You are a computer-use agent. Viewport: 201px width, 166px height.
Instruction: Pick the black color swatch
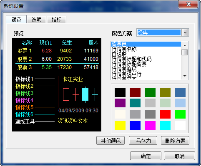click(x=120, y=92)
